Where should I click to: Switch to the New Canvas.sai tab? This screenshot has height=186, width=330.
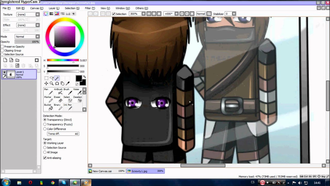click(107, 171)
